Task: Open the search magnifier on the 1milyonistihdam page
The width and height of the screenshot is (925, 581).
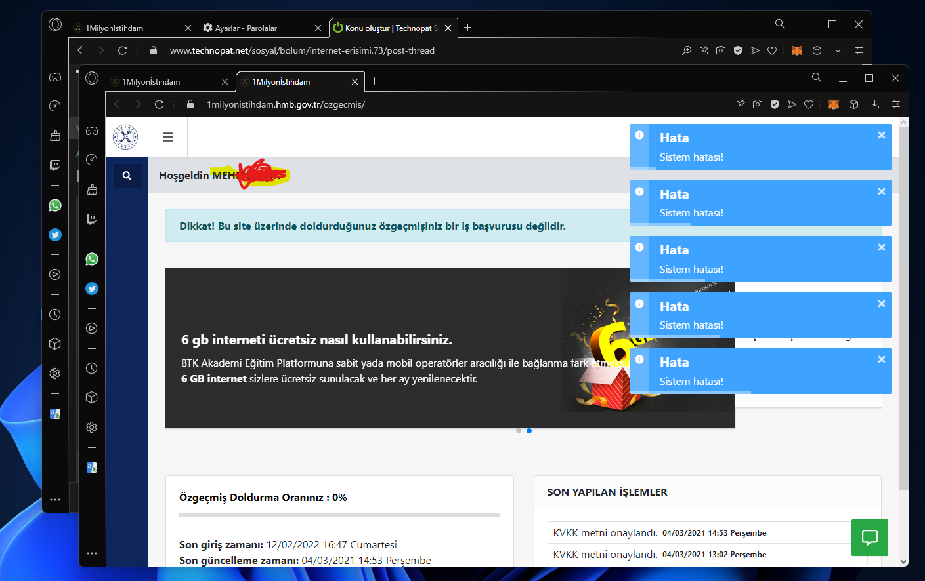Action: coord(127,175)
